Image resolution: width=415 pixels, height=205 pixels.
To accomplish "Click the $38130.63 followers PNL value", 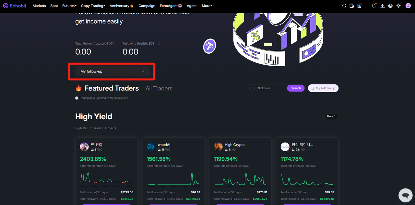I will [x=193, y=199].
